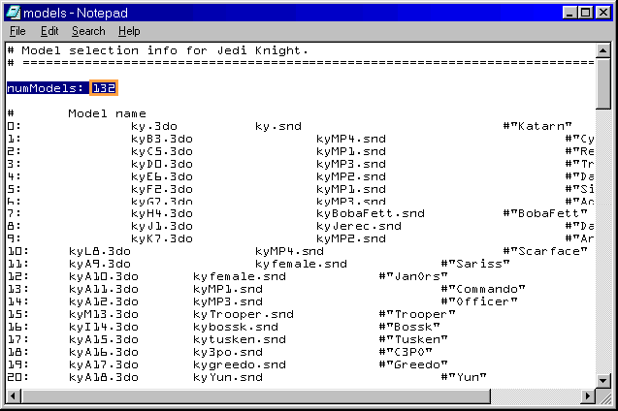Click the #"Scarface" comment

(545, 251)
